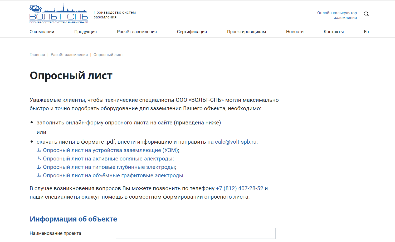Click Опросный лист breadcrumb text
Image resolution: width=395 pixels, height=242 pixels.
[108, 55]
